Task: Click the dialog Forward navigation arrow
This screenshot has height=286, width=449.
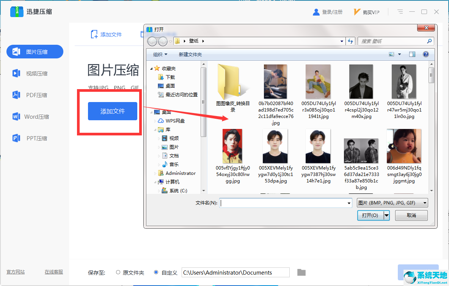Action: coord(163,41)
